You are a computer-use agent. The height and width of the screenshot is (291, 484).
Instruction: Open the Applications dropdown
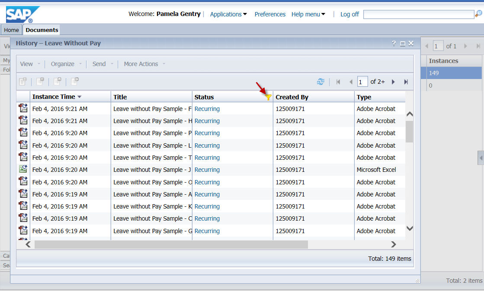228,14
